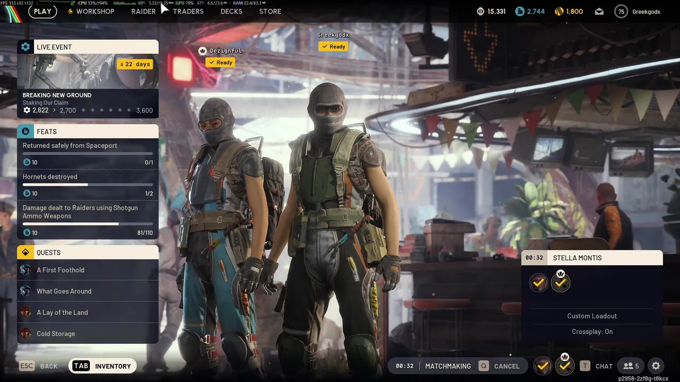
Task: Click the event progress 2,622 points indicator
Action: 36,110
